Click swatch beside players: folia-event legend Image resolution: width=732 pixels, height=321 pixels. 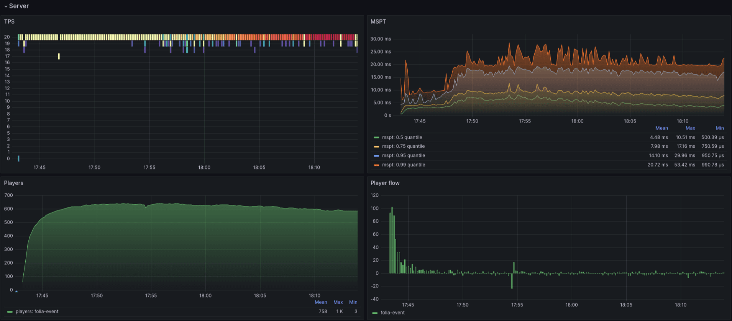click(10, 312)
